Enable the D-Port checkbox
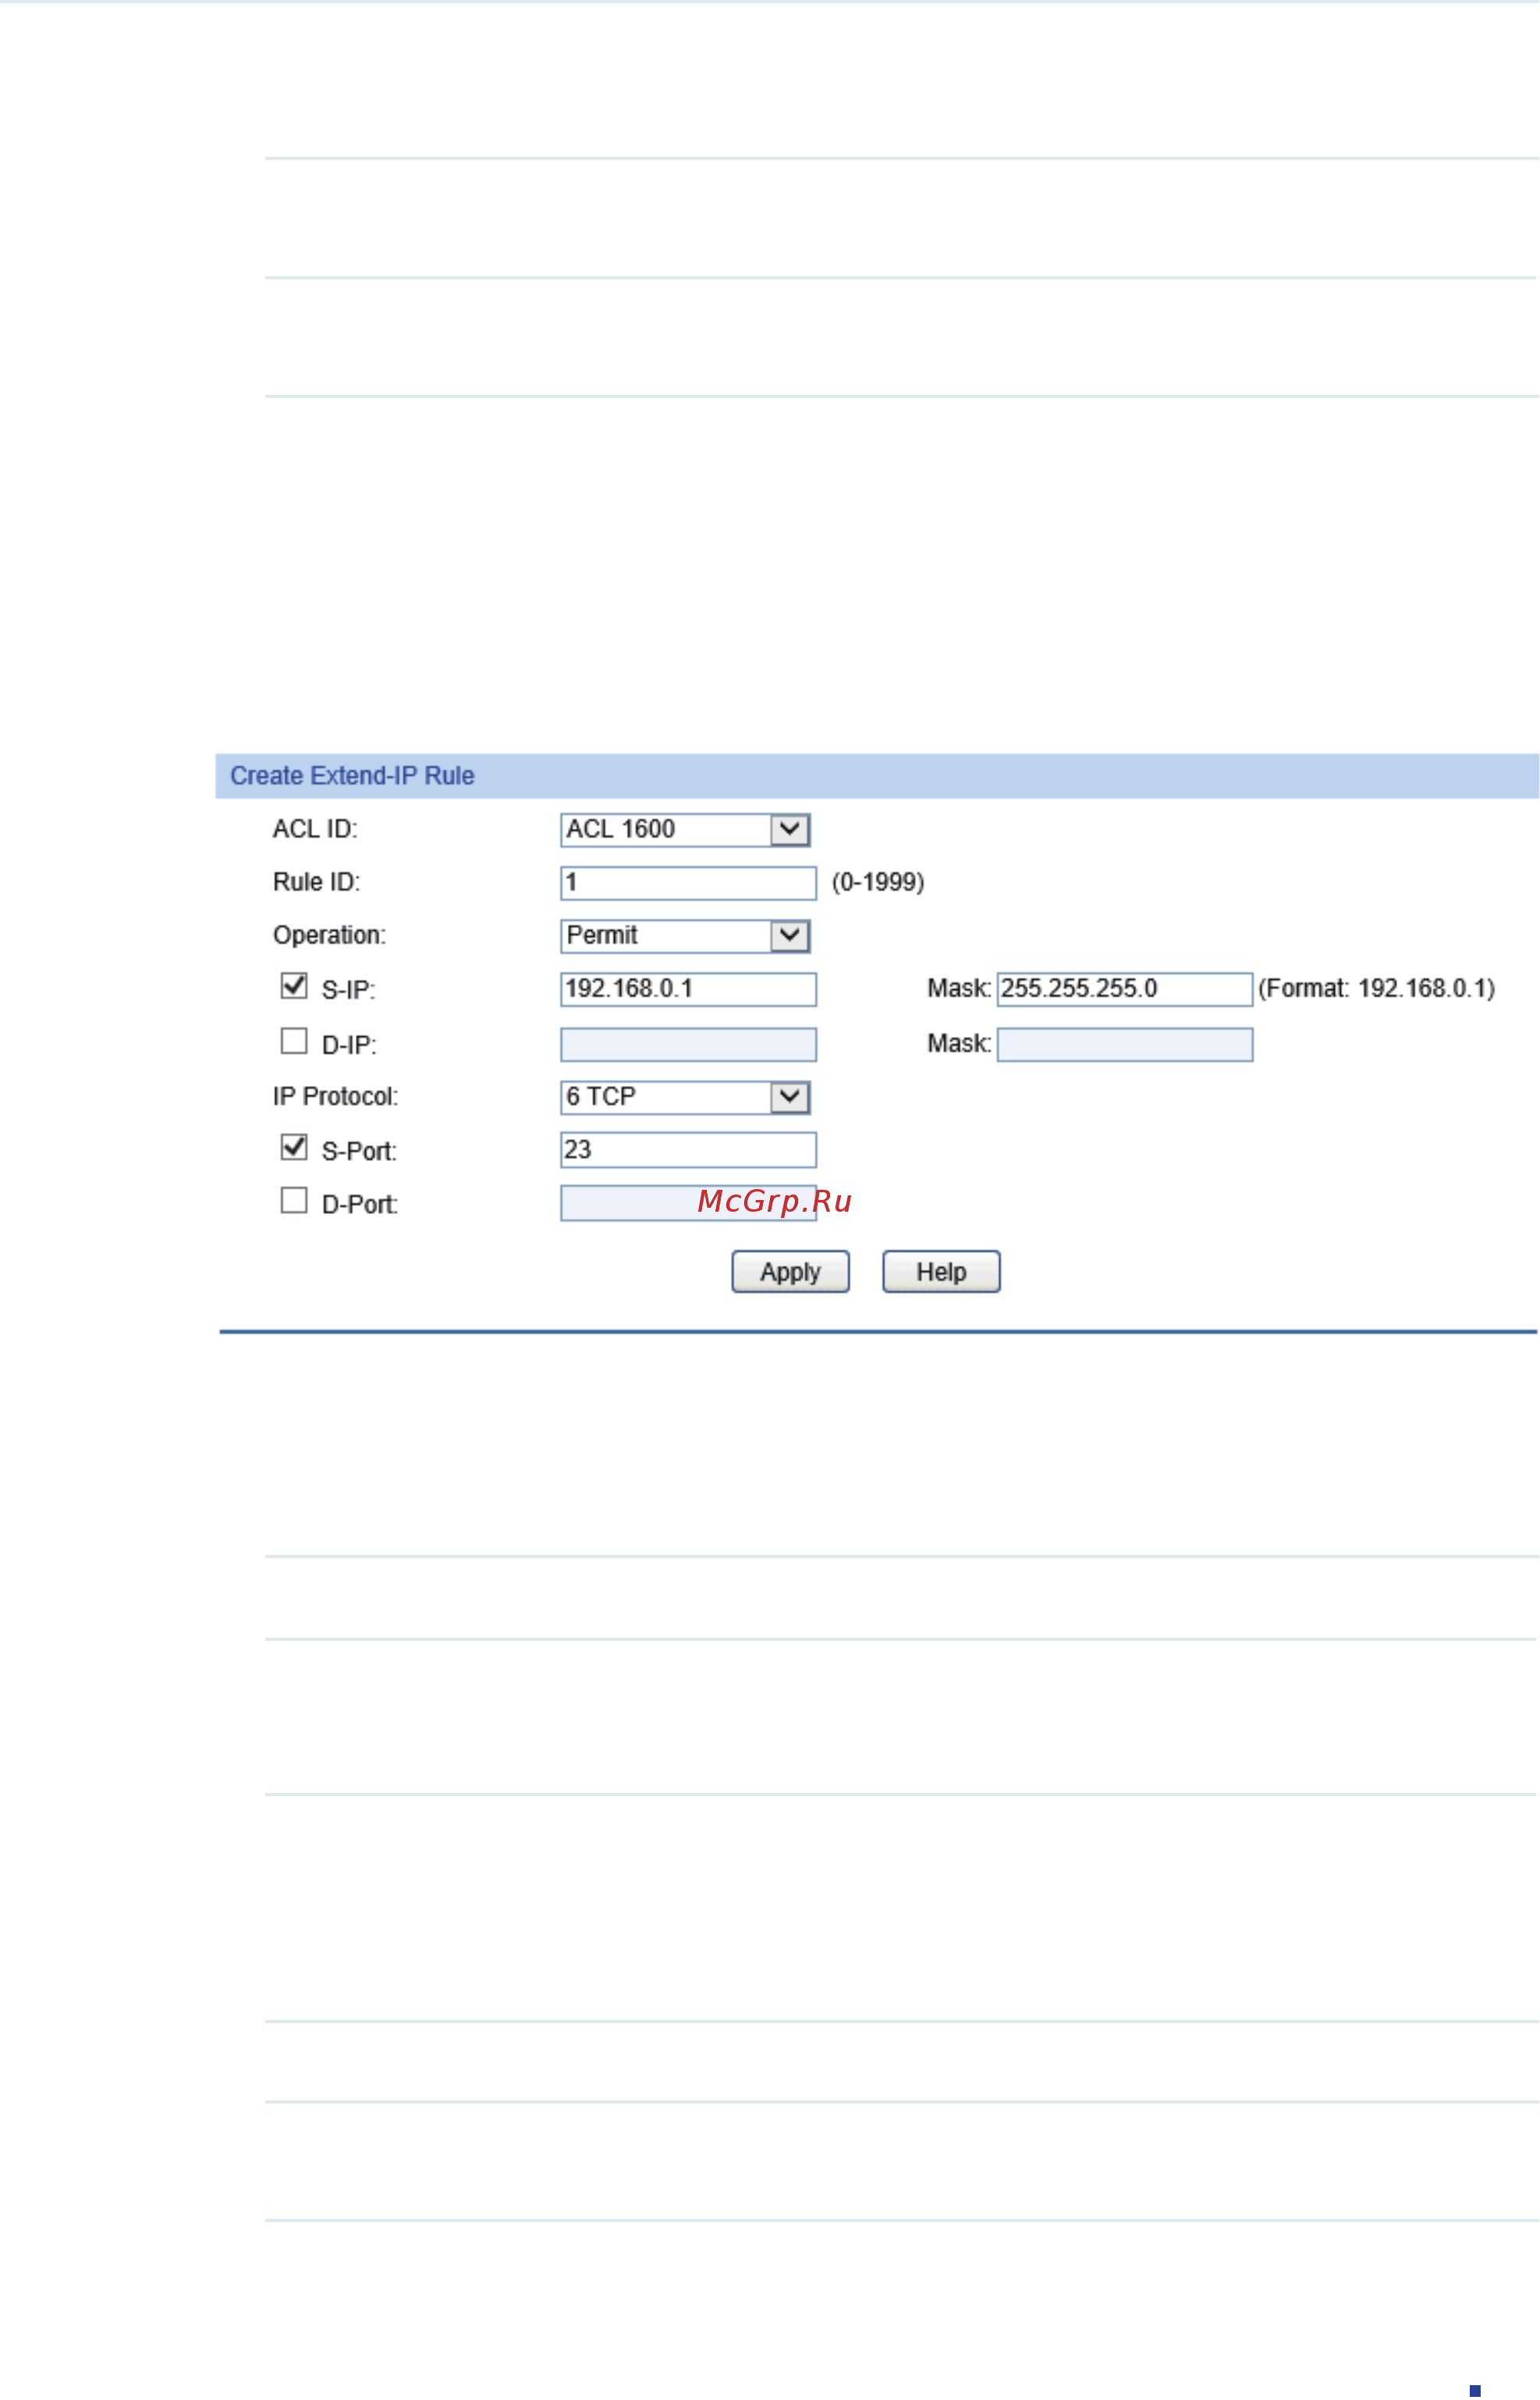Viewport: 1540px width, 2400px height. pyautogui.click(x=294, y=1200)
